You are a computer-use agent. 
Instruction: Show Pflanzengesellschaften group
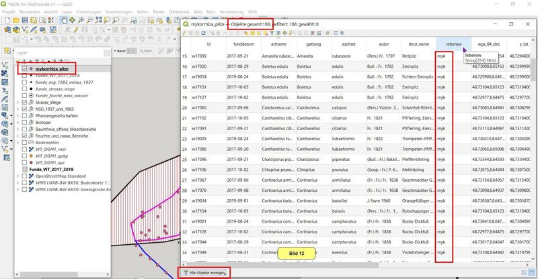[x=24, y=116]
